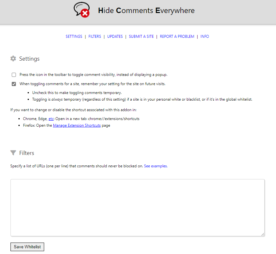Open FILTERS in the navigation bar

95,37
